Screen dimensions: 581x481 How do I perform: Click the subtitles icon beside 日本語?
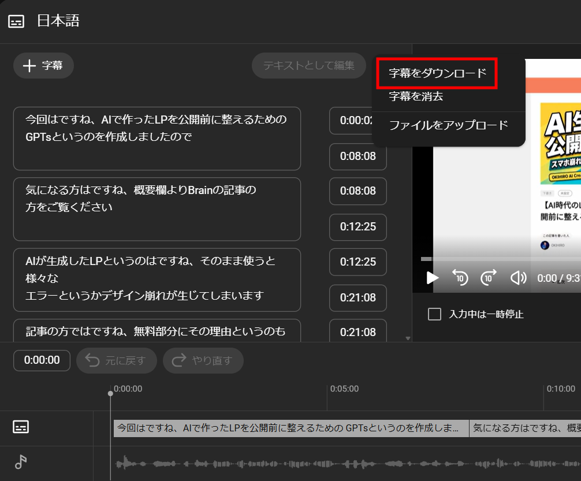16,21
